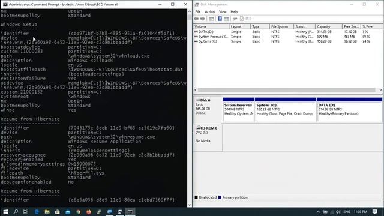Viewport: 384px width, 216px height.
Task: Click the 150.29 GB capacity cell
Action: click(324, 41)
